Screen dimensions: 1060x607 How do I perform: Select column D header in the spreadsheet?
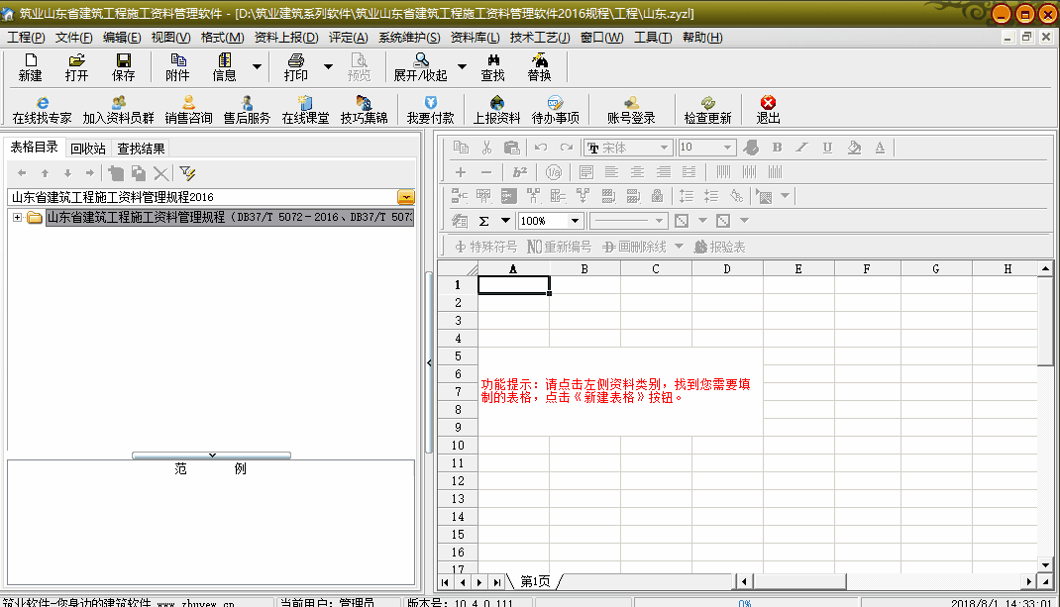(x=727, y=268)
